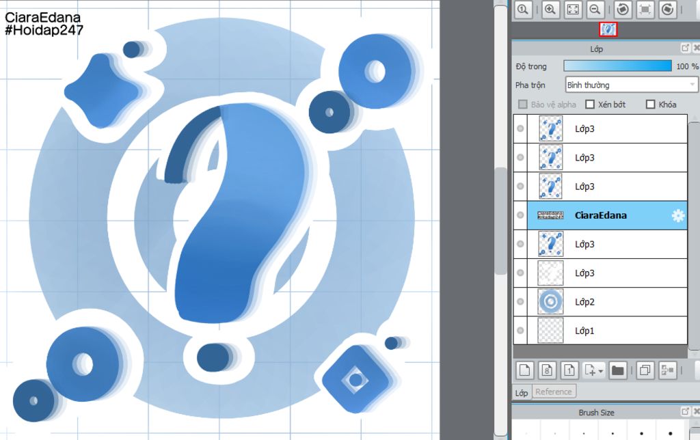Click the Brush Size panel title
Viewport: 700px width, 440px height.
[596, 413]
